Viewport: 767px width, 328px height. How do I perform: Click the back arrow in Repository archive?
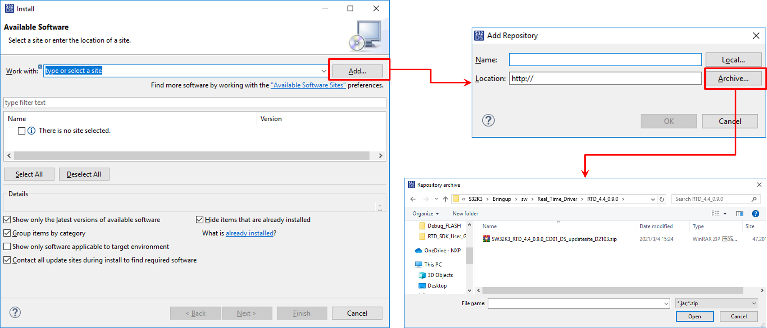click(413, 199)
